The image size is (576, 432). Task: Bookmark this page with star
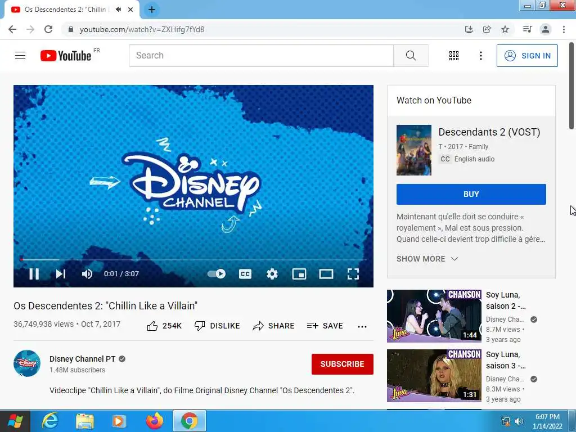point(505,29)
